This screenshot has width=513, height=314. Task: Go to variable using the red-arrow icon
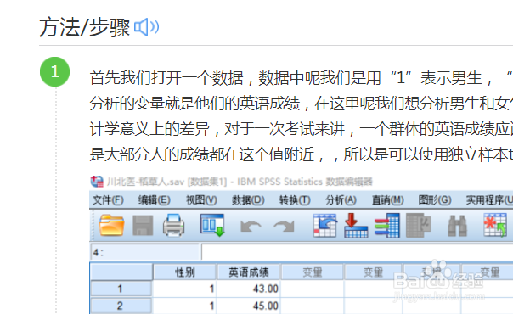(356, 226)
